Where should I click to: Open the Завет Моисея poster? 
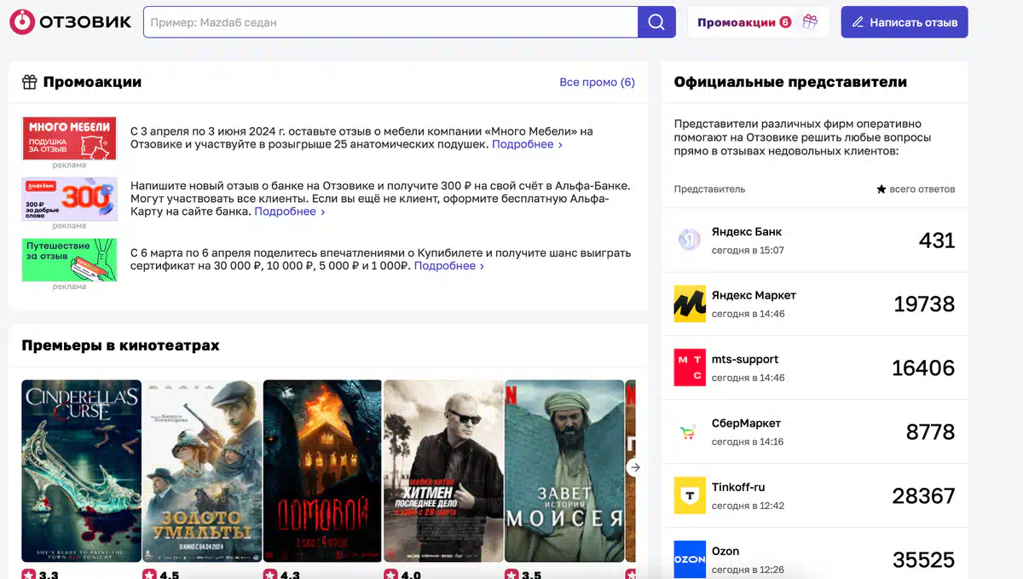click(x=564, y=471)
